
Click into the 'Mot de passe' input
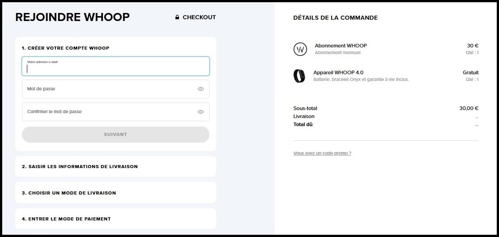pyautogui.click(x=107, y=89)
